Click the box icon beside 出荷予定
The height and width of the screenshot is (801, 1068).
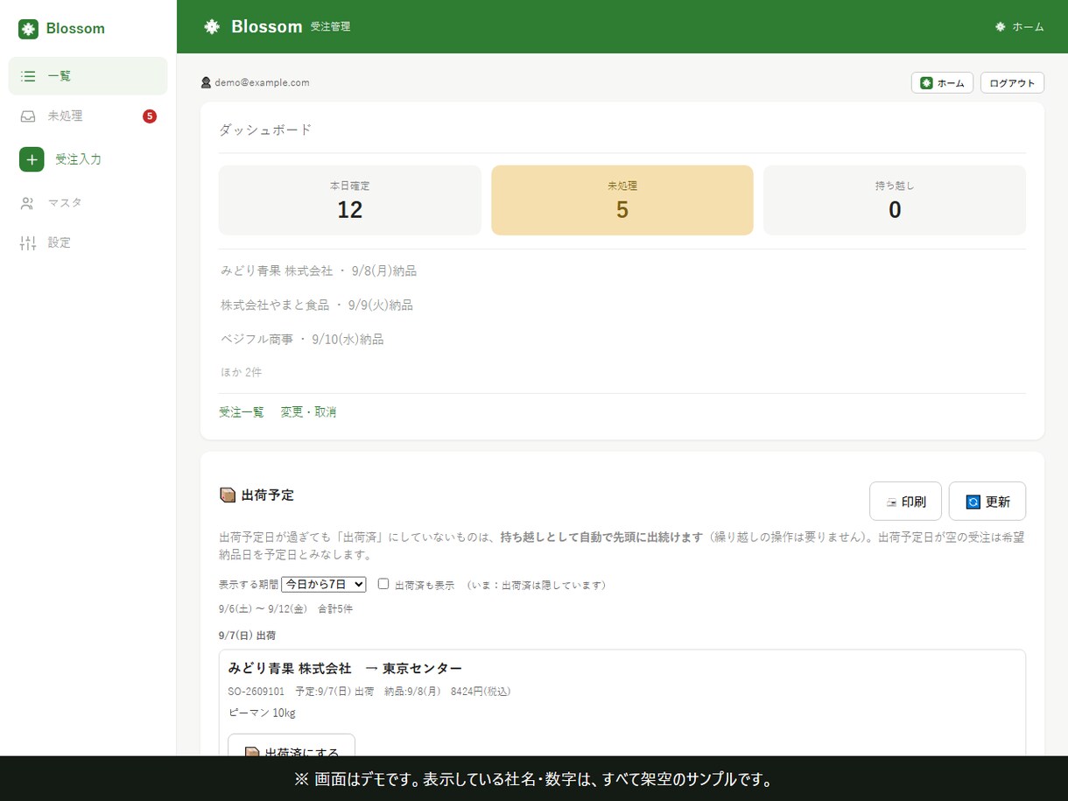tap(228, 495)
